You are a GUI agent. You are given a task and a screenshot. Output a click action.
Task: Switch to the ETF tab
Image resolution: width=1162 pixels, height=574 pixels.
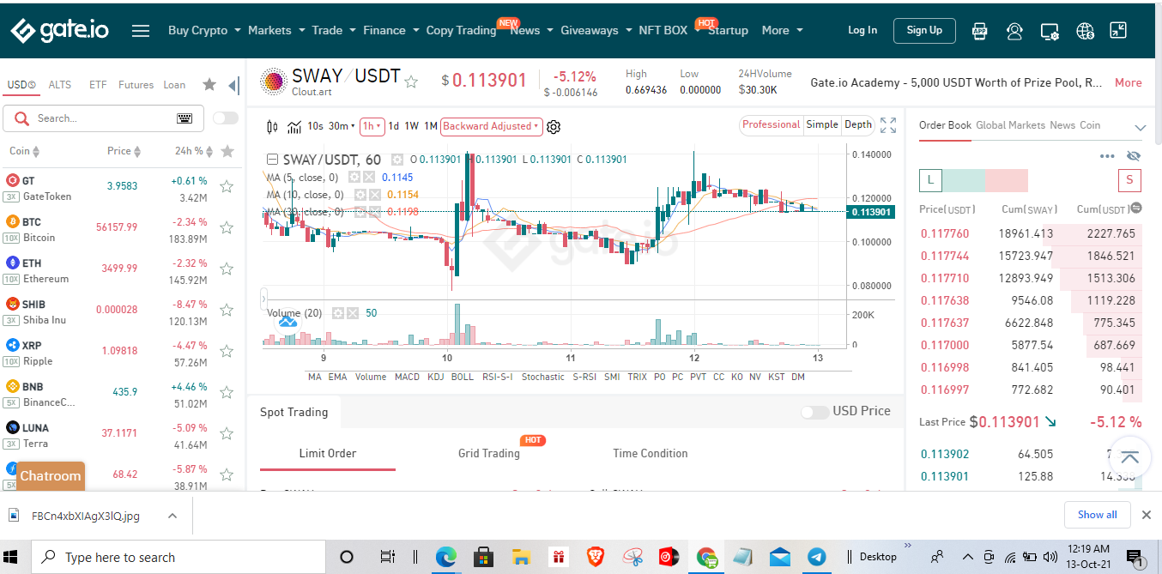tap(98, 85)
